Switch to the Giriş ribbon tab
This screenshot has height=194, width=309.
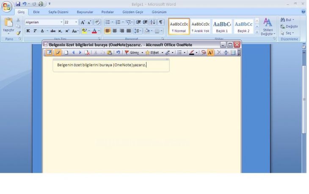coord(21,12)
